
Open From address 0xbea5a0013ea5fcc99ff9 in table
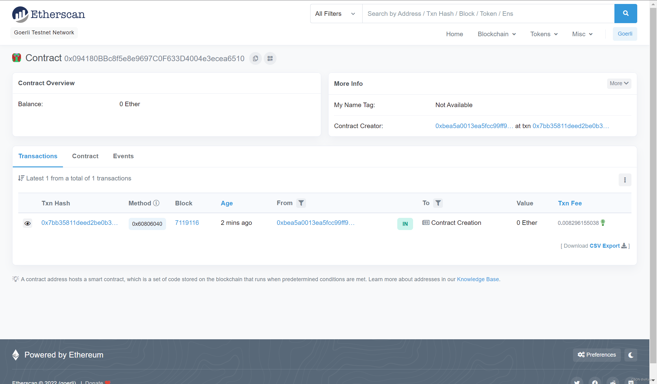coord(315,223)
